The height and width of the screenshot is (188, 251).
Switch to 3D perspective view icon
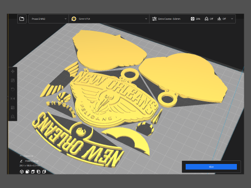tap(21, 172)
